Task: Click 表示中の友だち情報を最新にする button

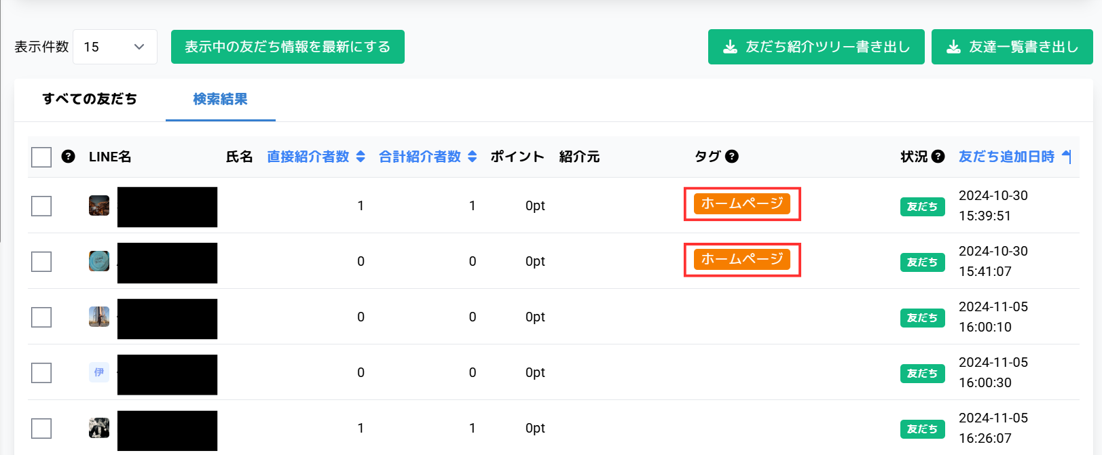Action: tap(287, 47)
